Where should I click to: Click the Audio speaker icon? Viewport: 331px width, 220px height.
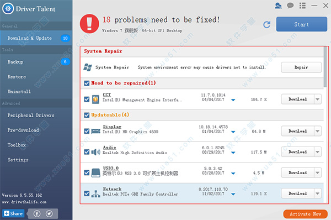point(95,152)
